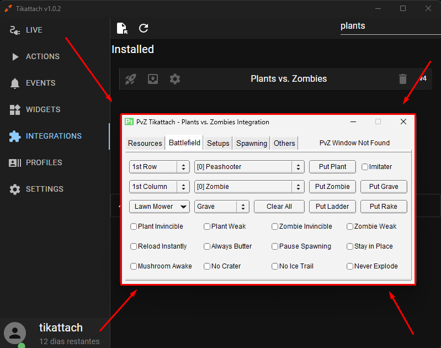Open Plants vs. Zombies integration settings gear
This screenshot has width=441, height=348.
pos(175,79)
